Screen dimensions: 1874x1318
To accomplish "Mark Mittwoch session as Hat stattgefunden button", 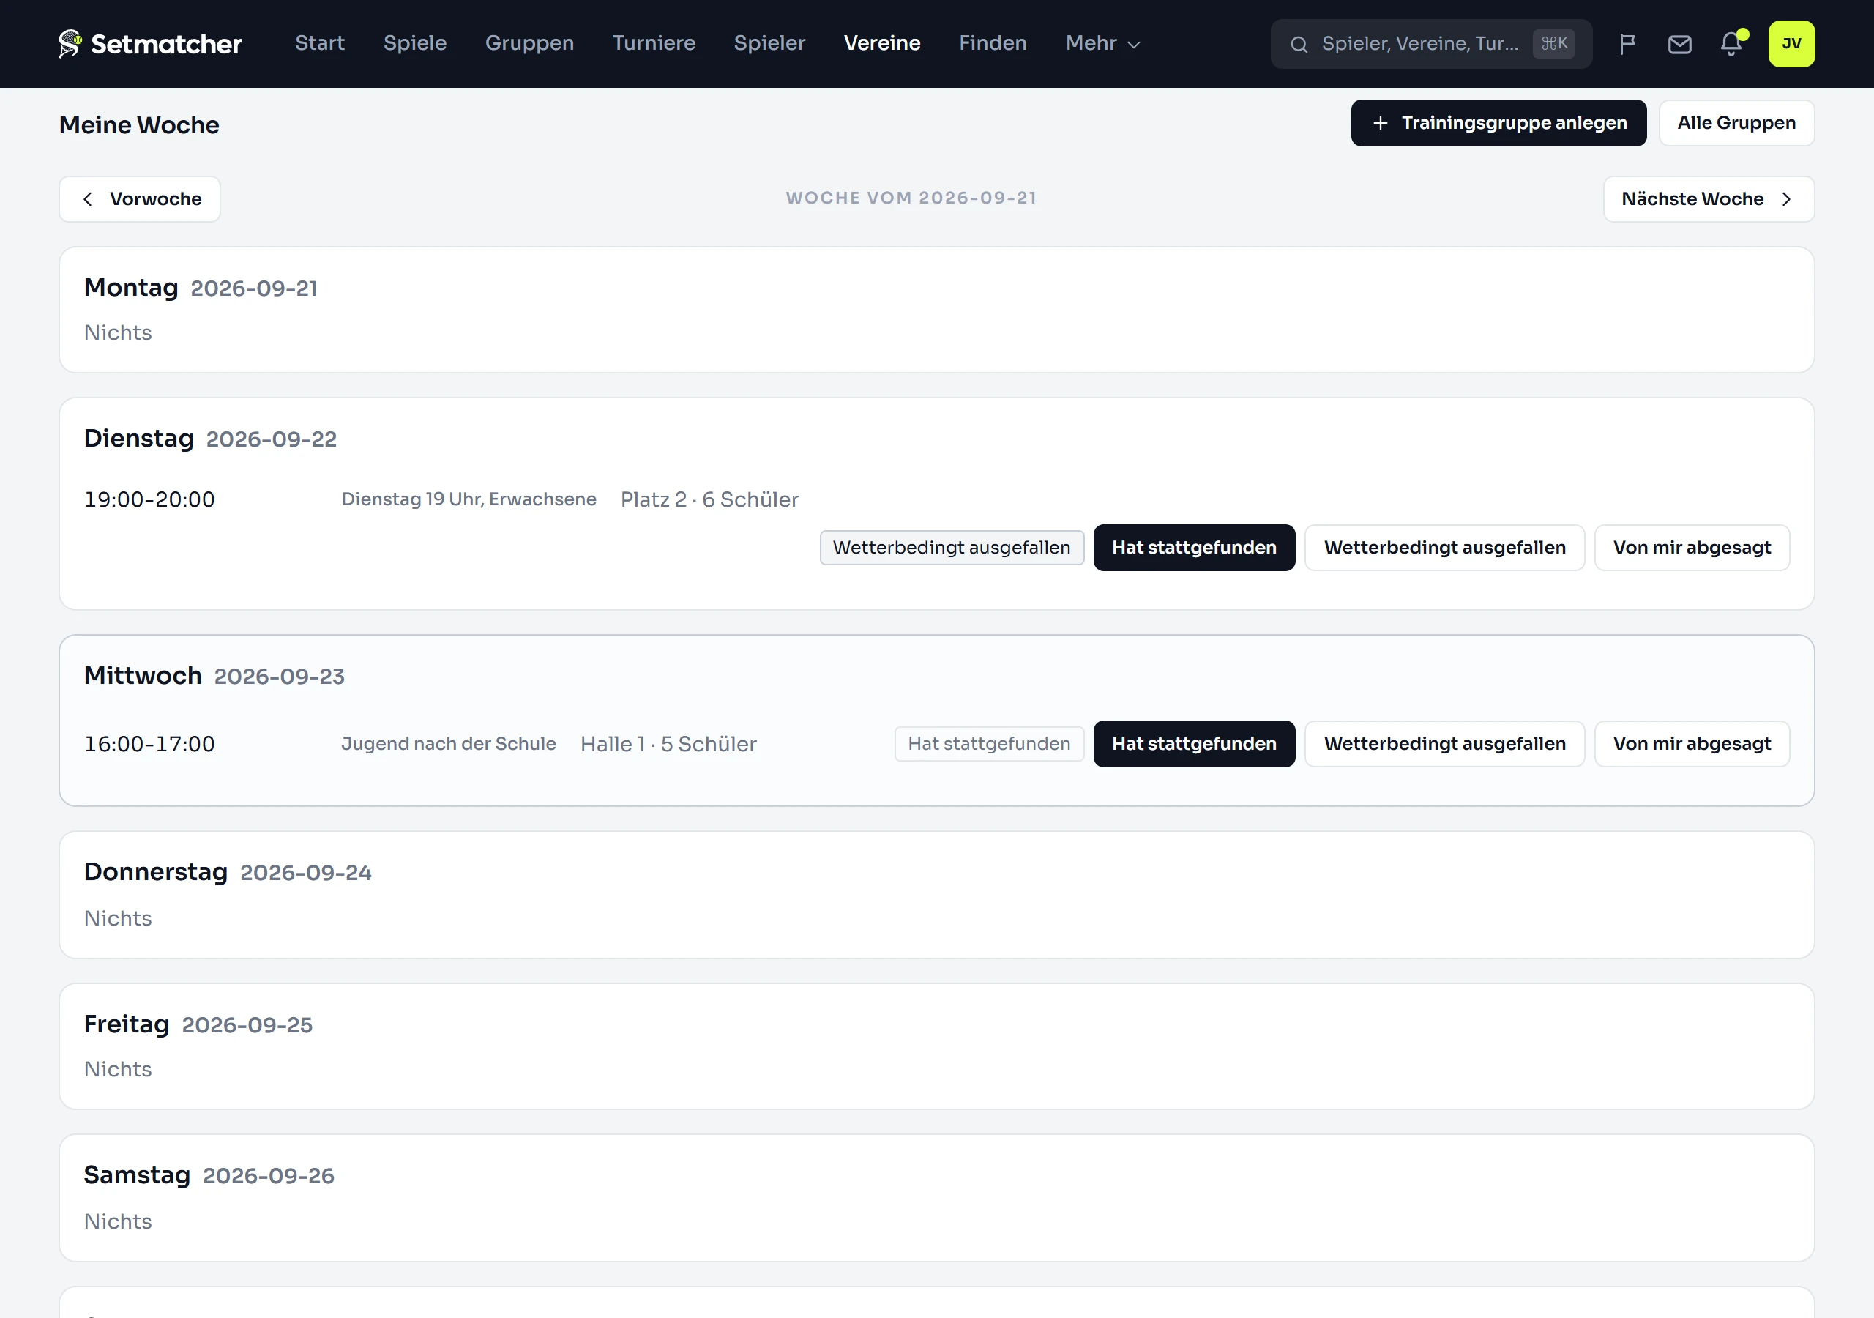I will coord(1193,744).
